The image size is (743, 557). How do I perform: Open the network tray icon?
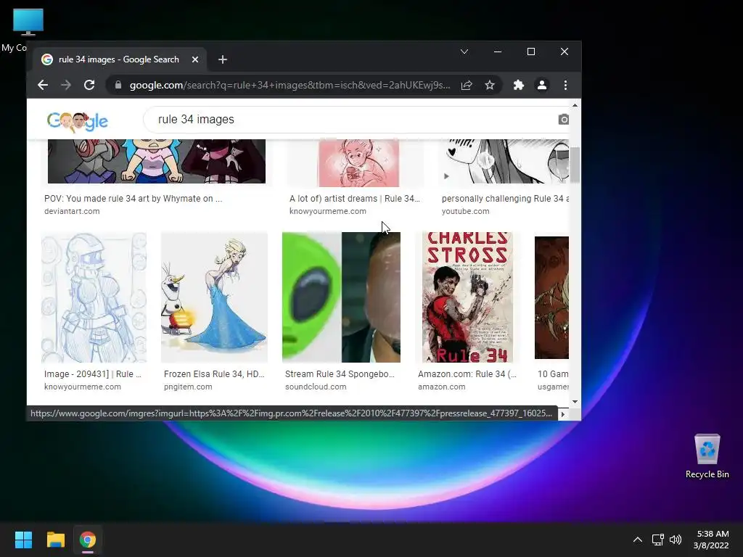pos(657,540)
